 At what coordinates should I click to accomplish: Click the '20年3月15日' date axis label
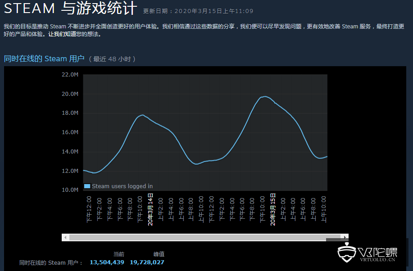point(273,209)
